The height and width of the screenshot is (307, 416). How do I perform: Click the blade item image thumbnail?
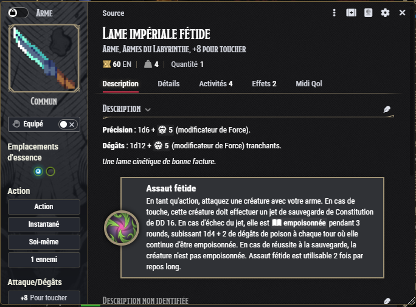pos(44,58)
